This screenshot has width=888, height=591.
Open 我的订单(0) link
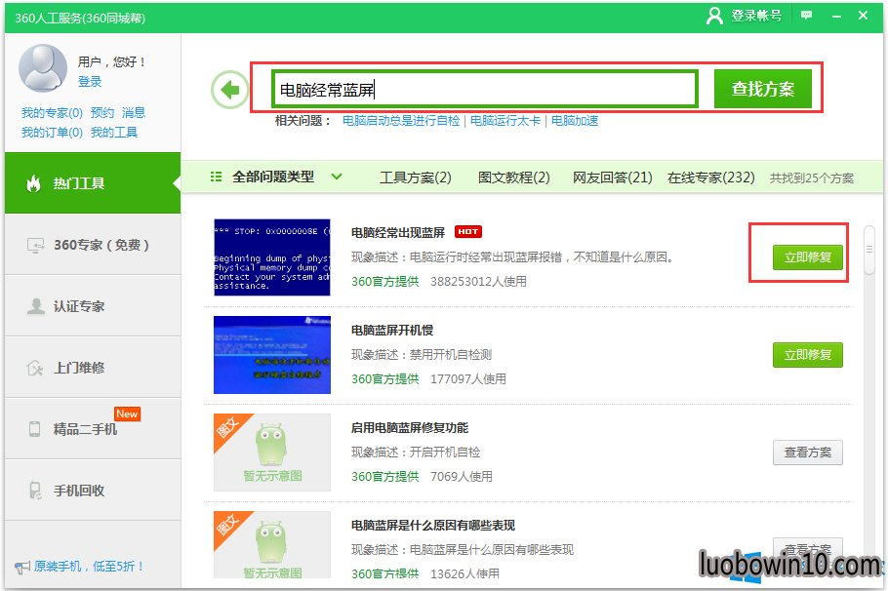52,133
